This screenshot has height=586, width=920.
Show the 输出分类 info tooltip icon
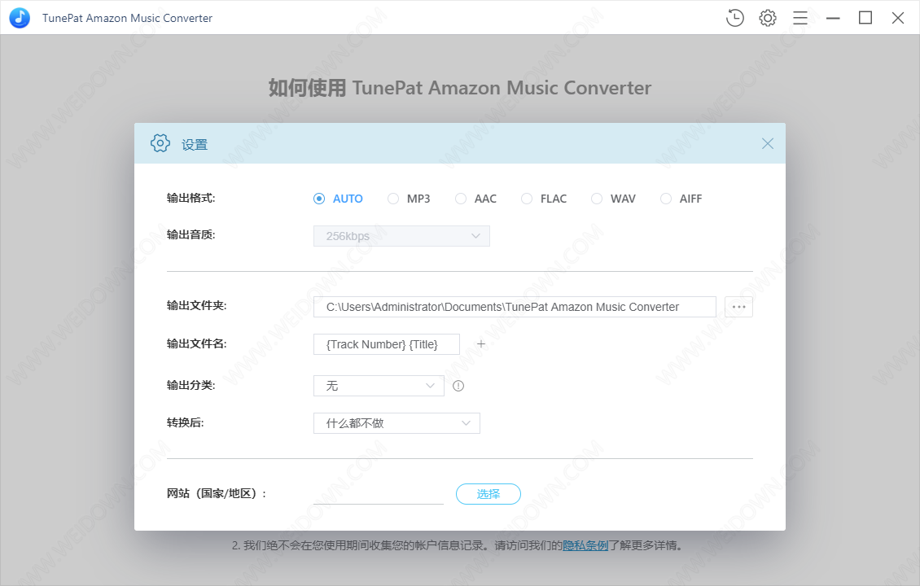coord(458,386)
